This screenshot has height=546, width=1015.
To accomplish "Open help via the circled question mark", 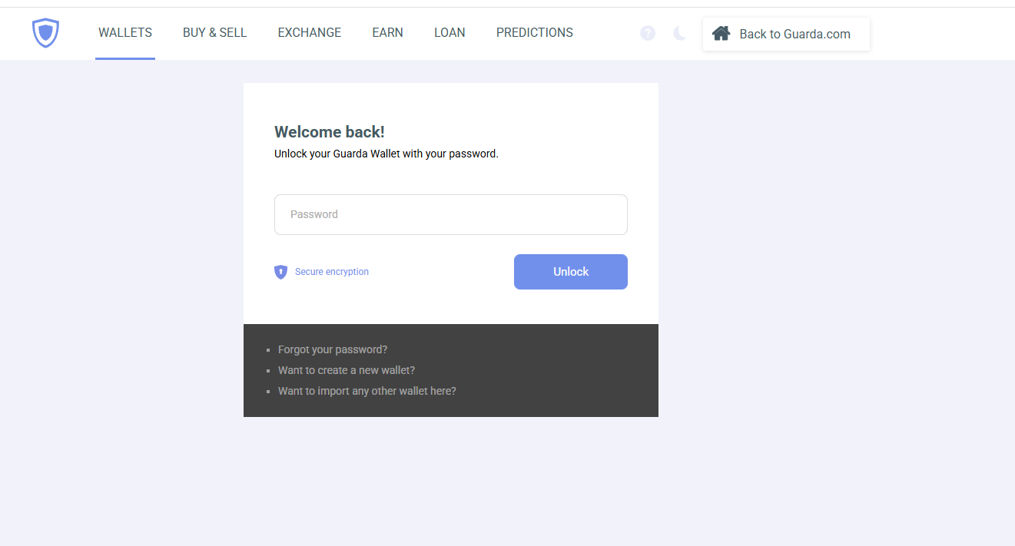I will click(x=648, y=33).
